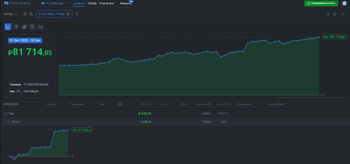Click the last data point on main PnL chart
Viewport: 350px width, 164px height.
pos(319,37)
